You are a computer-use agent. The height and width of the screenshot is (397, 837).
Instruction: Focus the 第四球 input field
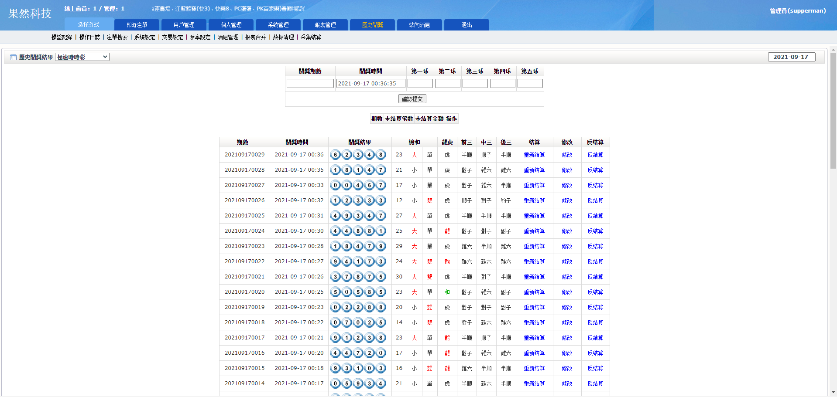pyautogui.click(x=503, y=83)
